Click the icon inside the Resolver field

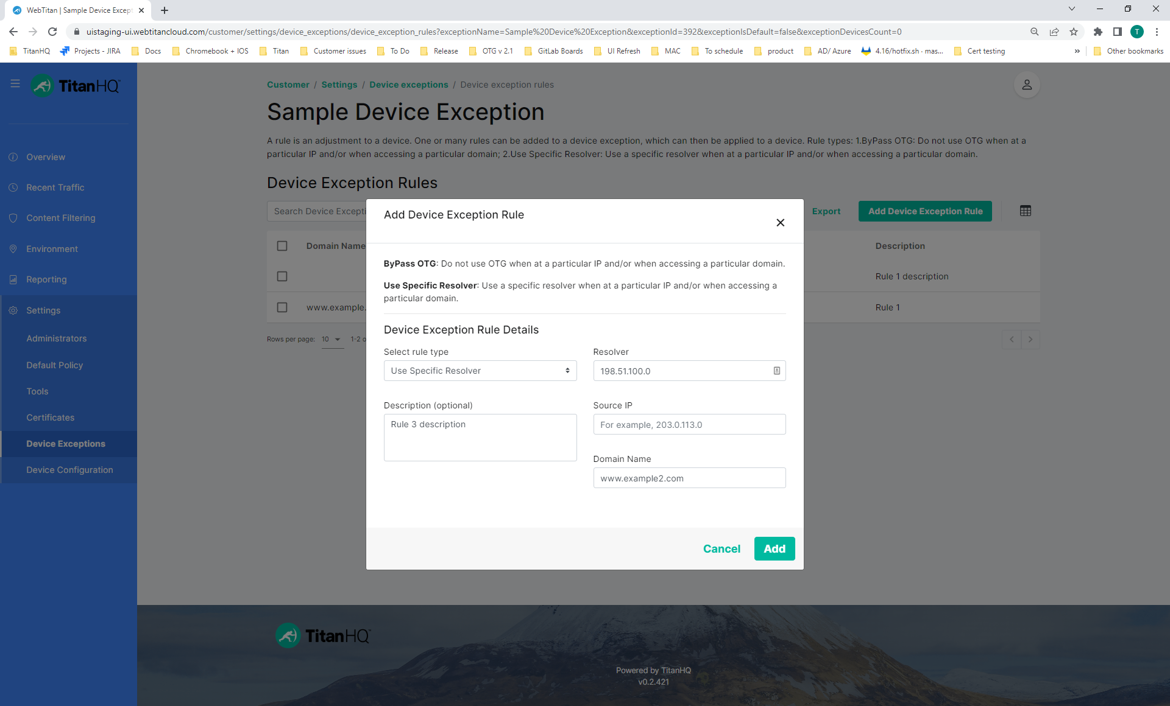point(776,371)
